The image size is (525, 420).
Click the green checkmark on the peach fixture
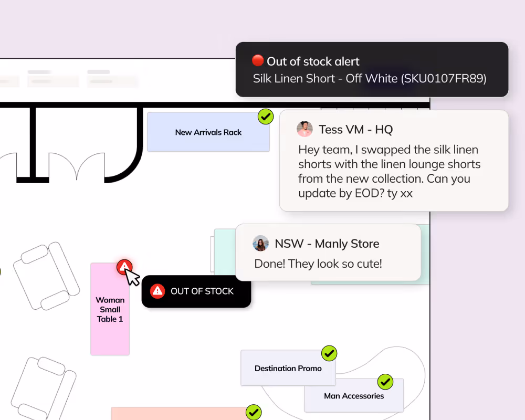[254, 412]
